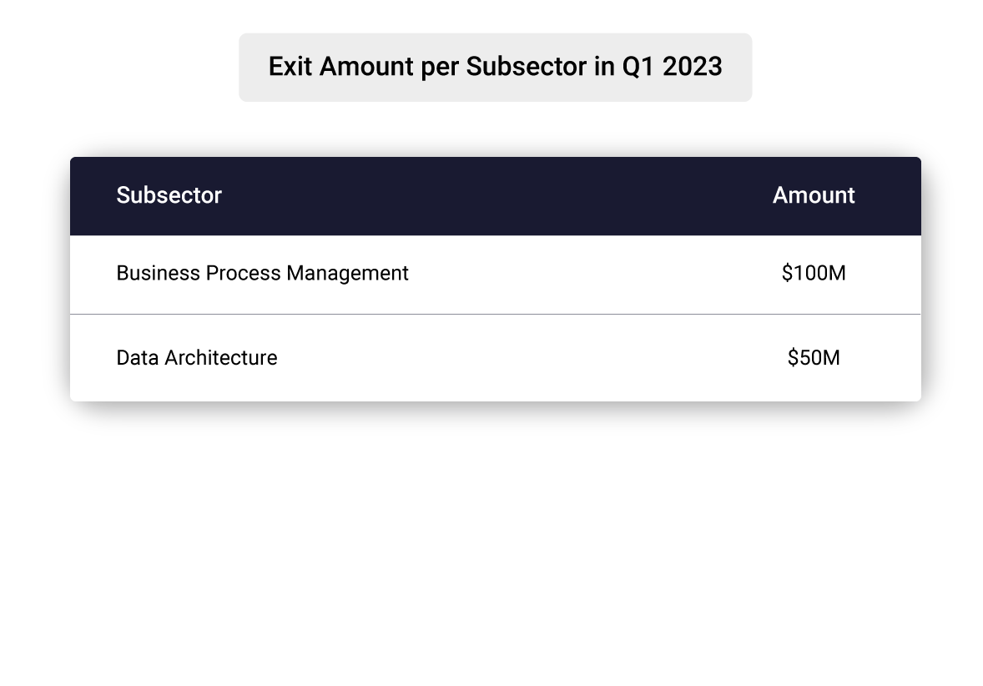The width and height of the screenshot is (983, 686).
Task: Select the Amount column header
Action: [814, 195]
